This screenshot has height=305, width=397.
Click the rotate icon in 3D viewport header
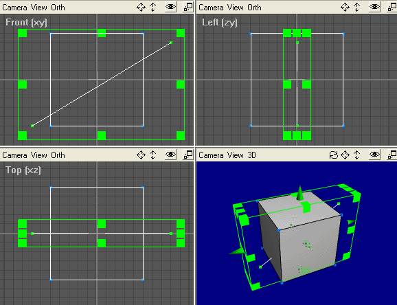click(334, 155)
